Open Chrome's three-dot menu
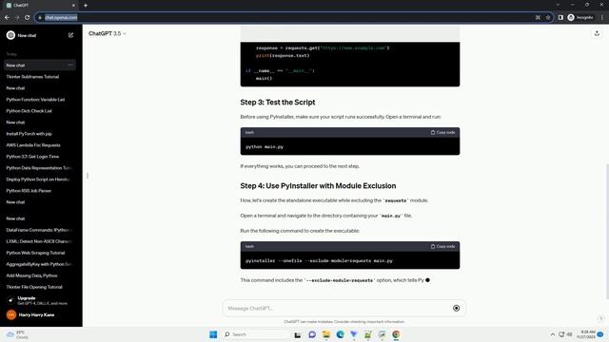The height and width of the screenshot is (342, 609). pyautogui.click(x=602, y=17)
